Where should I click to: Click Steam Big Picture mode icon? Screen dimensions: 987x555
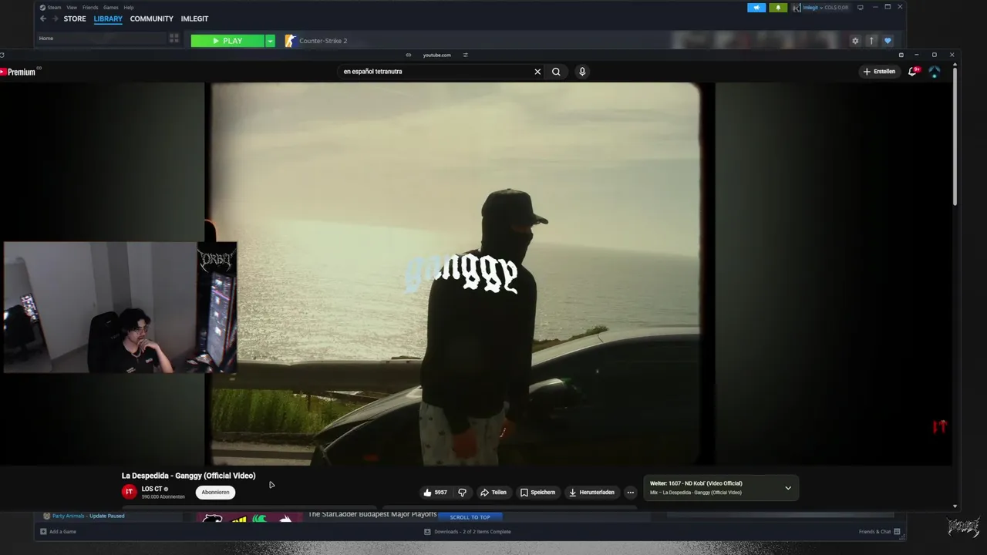point(861,8)
